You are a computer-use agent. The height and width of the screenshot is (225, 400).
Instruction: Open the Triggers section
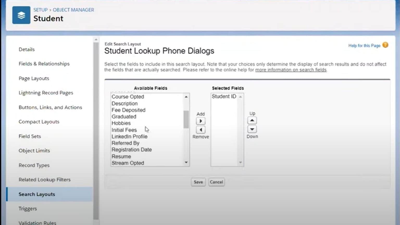[28, 208]
